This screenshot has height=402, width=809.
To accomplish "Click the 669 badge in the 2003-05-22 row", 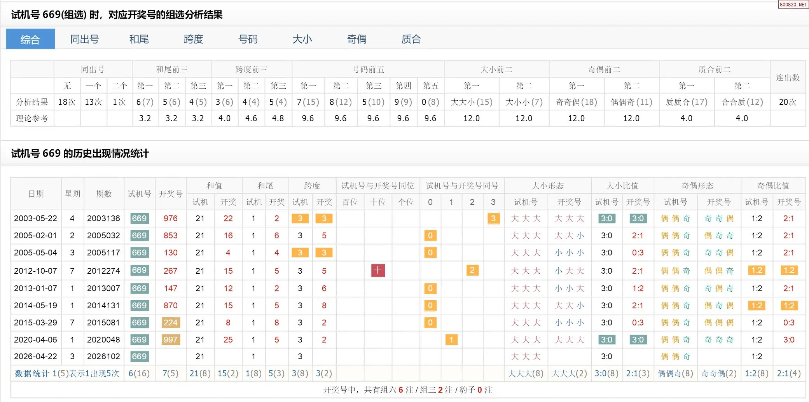I will click(139, 218).
